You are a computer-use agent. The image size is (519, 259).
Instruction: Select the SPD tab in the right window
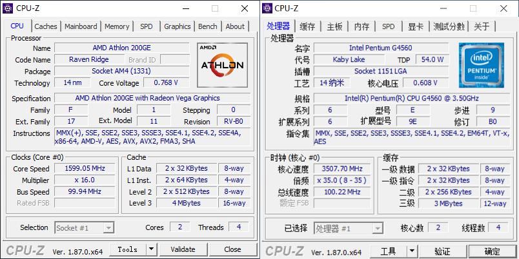[388, 26]
